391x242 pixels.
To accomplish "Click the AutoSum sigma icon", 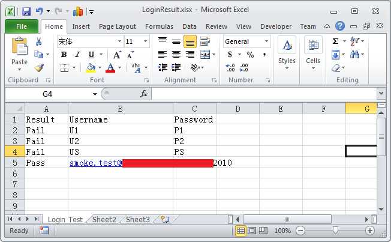I will [x=336, y=41].
